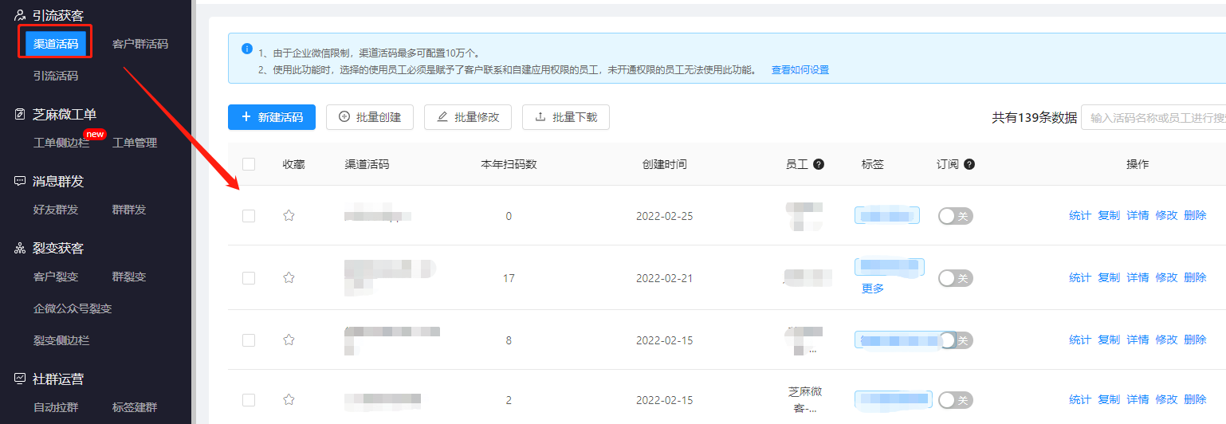Click 修改 for the 2022-02-25 row
Image resolution: width=1226 pixels, height=424 pixels.
click(1166, 215)
